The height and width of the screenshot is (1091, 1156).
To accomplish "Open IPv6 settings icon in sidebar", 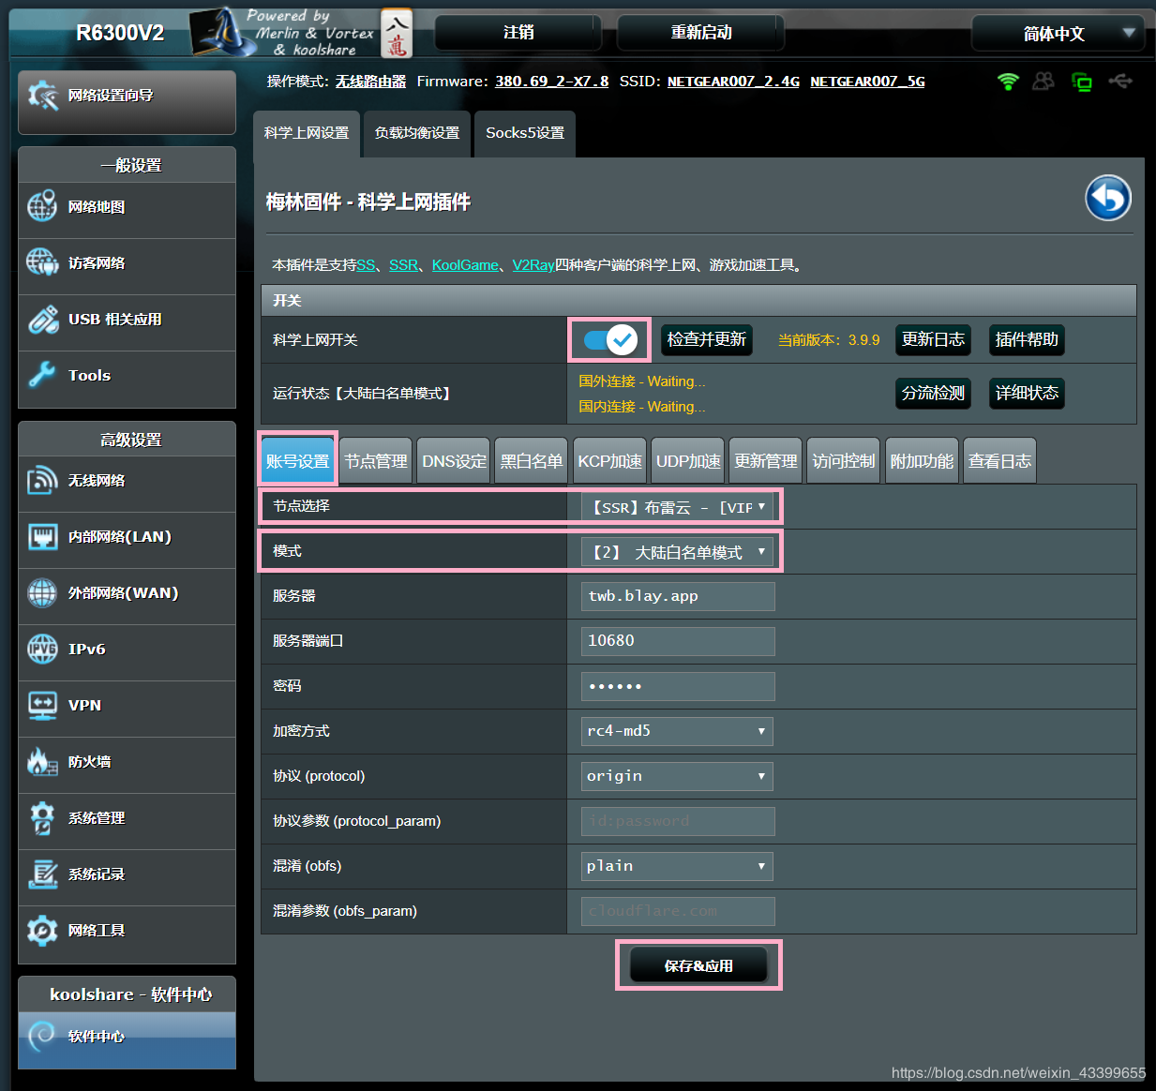I will tap(42, 650).
